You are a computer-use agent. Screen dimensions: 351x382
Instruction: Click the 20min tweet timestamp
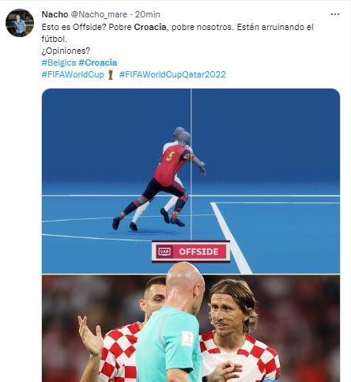click(x=148, y=14)
